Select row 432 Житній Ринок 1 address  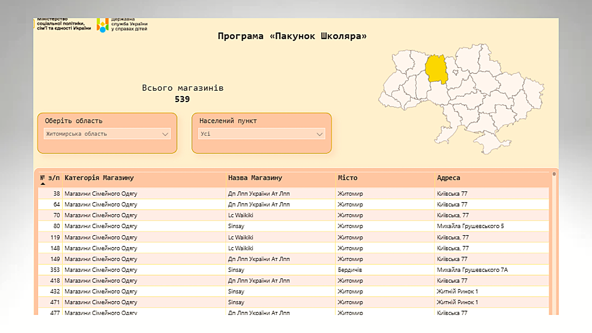point(457,291)
